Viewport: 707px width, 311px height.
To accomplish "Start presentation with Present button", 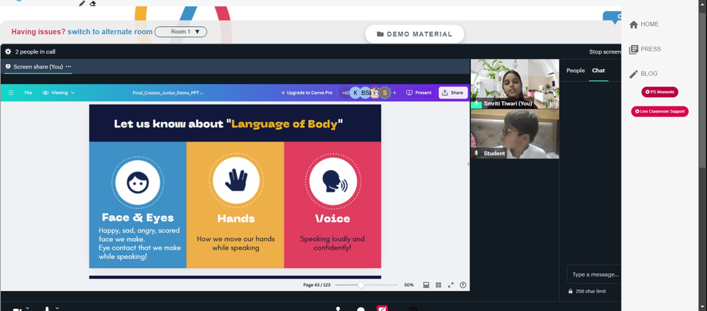I will [419, 92].
